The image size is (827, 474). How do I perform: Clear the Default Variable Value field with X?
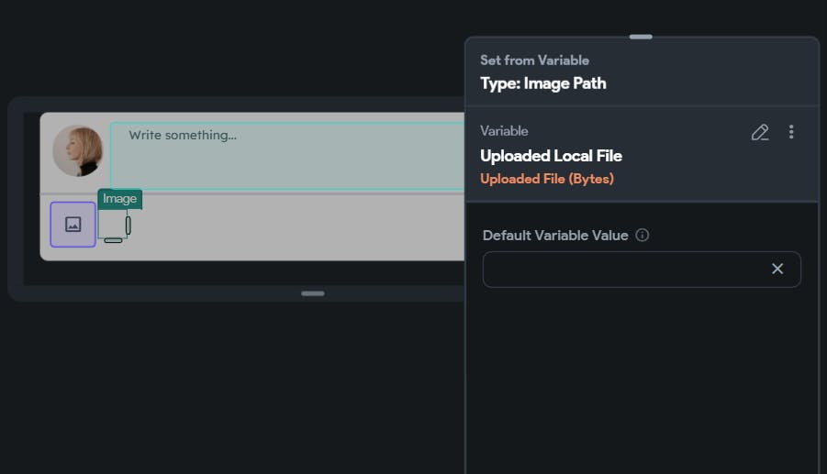pyautogui.click(x=777, y=269)
